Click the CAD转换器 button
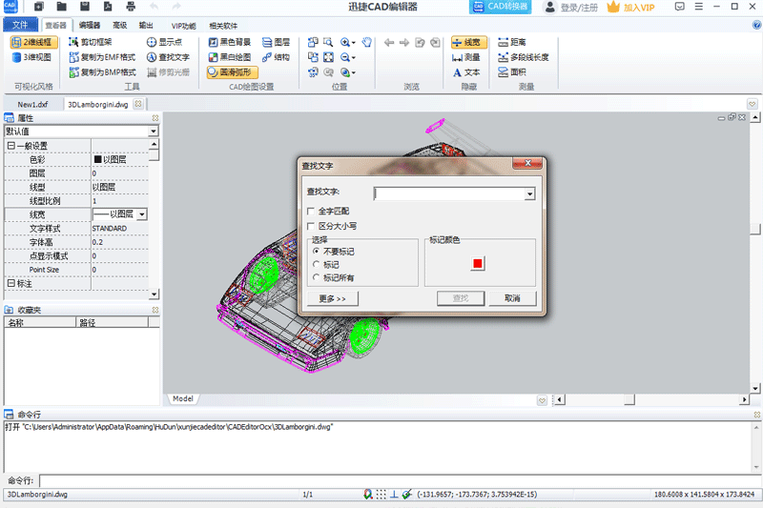Viewport: 763px width, 508px height. tap(500, 7)
